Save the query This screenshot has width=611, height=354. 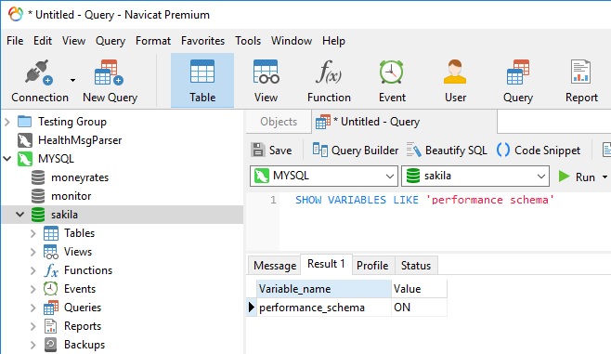pyautogui.click(x=271, y=151)
